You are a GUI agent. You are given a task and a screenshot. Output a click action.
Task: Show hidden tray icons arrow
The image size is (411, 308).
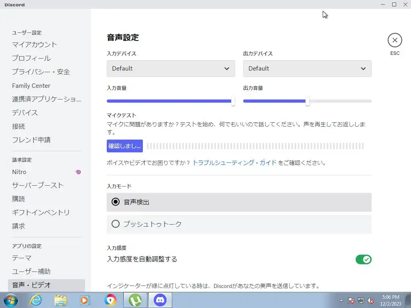pyautogui.click(x=341, y=300)
